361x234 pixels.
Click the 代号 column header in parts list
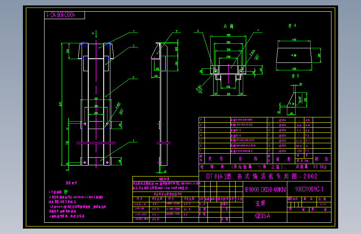tap(216, 159)
